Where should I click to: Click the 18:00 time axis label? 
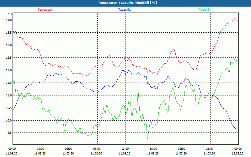182,149
